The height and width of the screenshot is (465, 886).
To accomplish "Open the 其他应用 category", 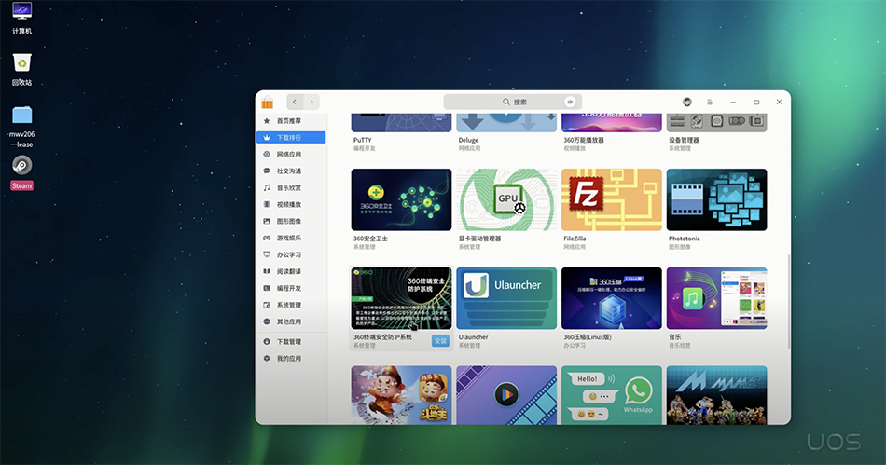I will click(x=291, y=321).
